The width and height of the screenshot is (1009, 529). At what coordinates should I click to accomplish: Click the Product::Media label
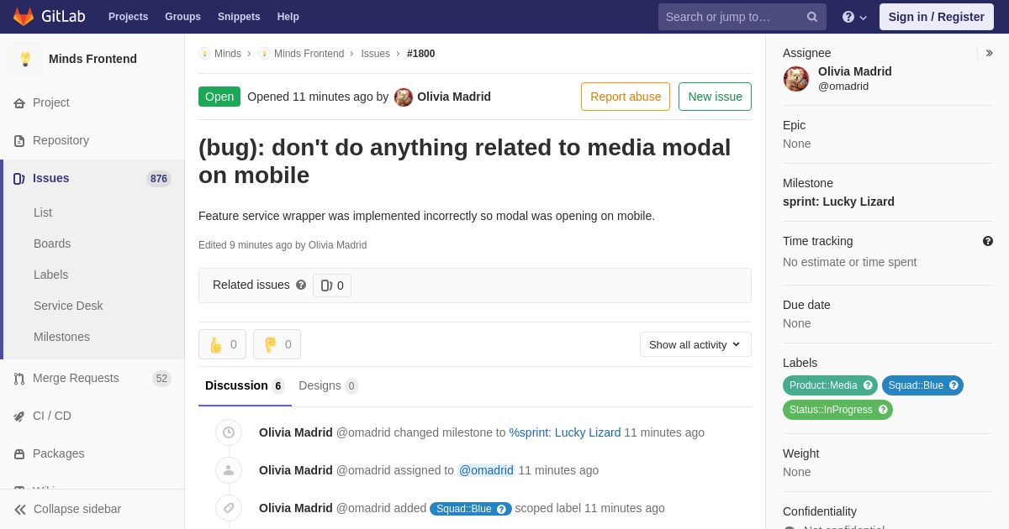830,385
